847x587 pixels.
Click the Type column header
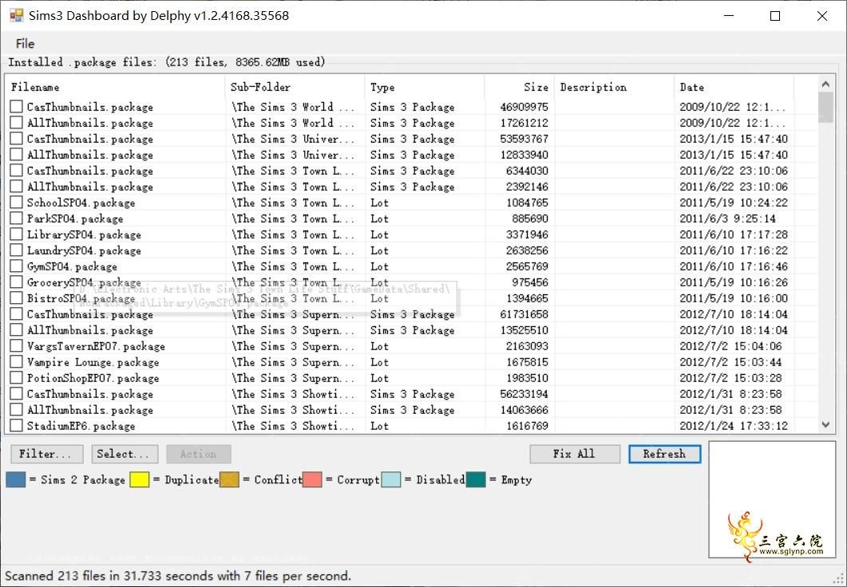coord(425,87)
